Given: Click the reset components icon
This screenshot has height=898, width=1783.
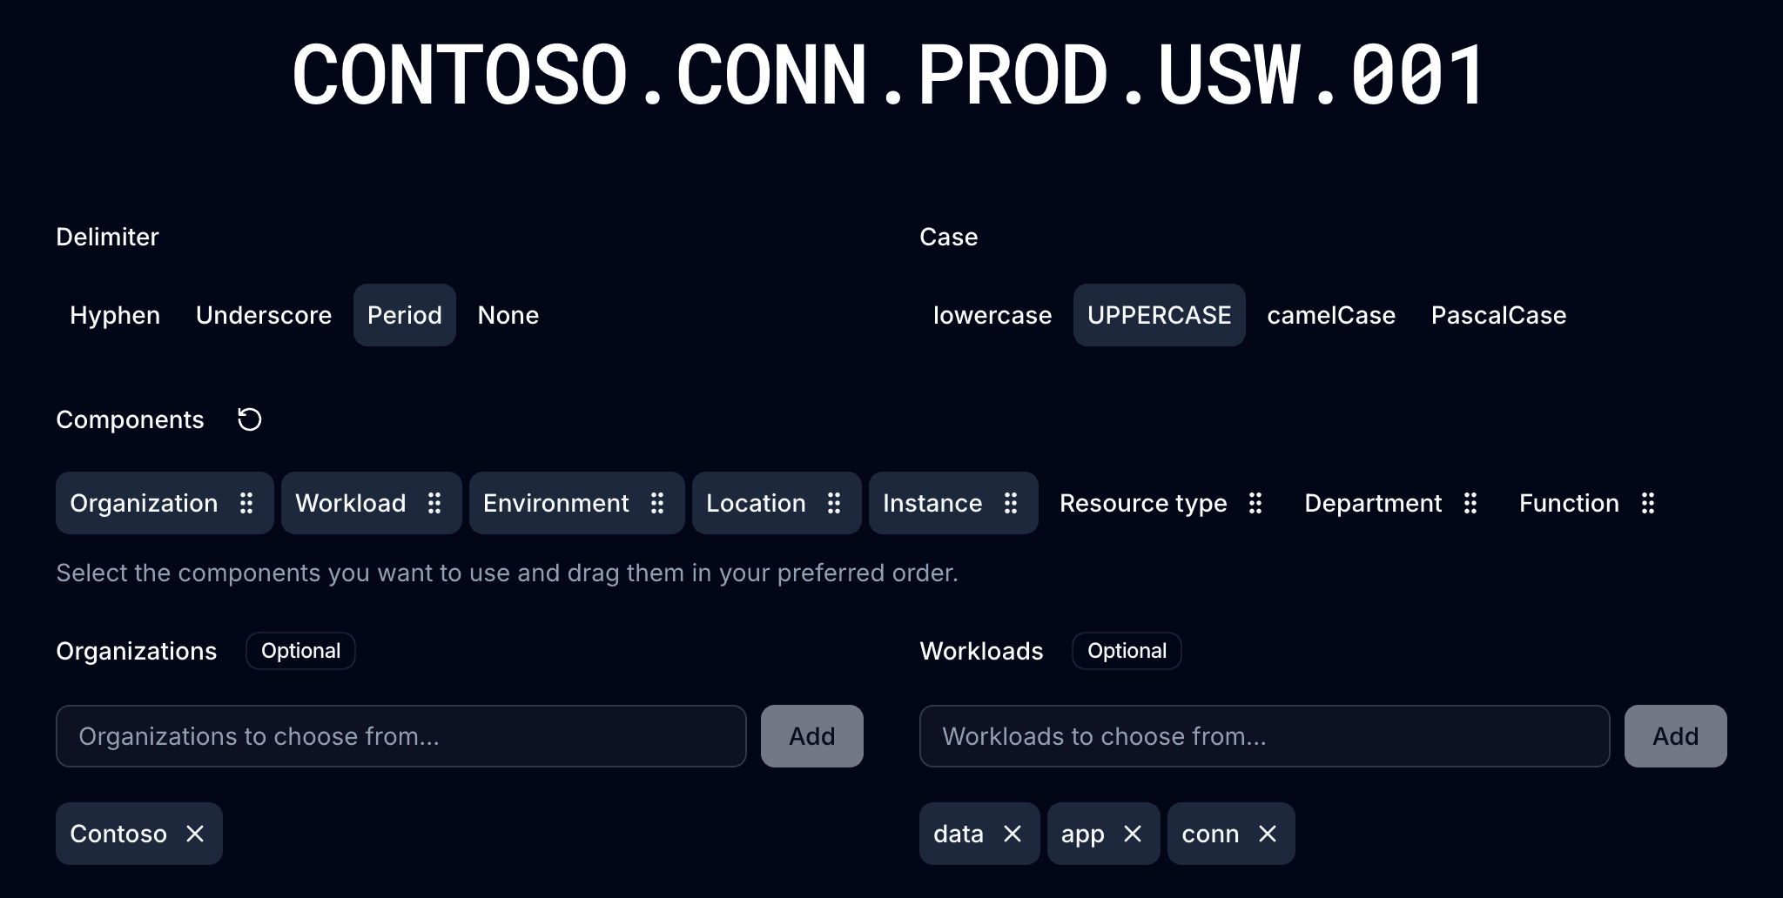Looking at the screenshot, I should click(x=250, y=419).
